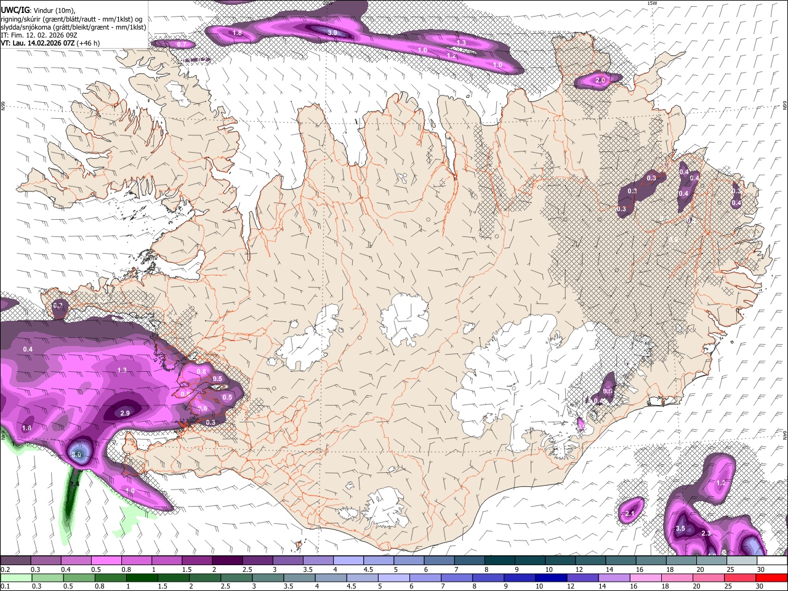Pick the upper scale pink swatch between 0.5 and 0.8
Image resolution: width=788 pixels, height=591 pixels.
[x=106, y=561]
